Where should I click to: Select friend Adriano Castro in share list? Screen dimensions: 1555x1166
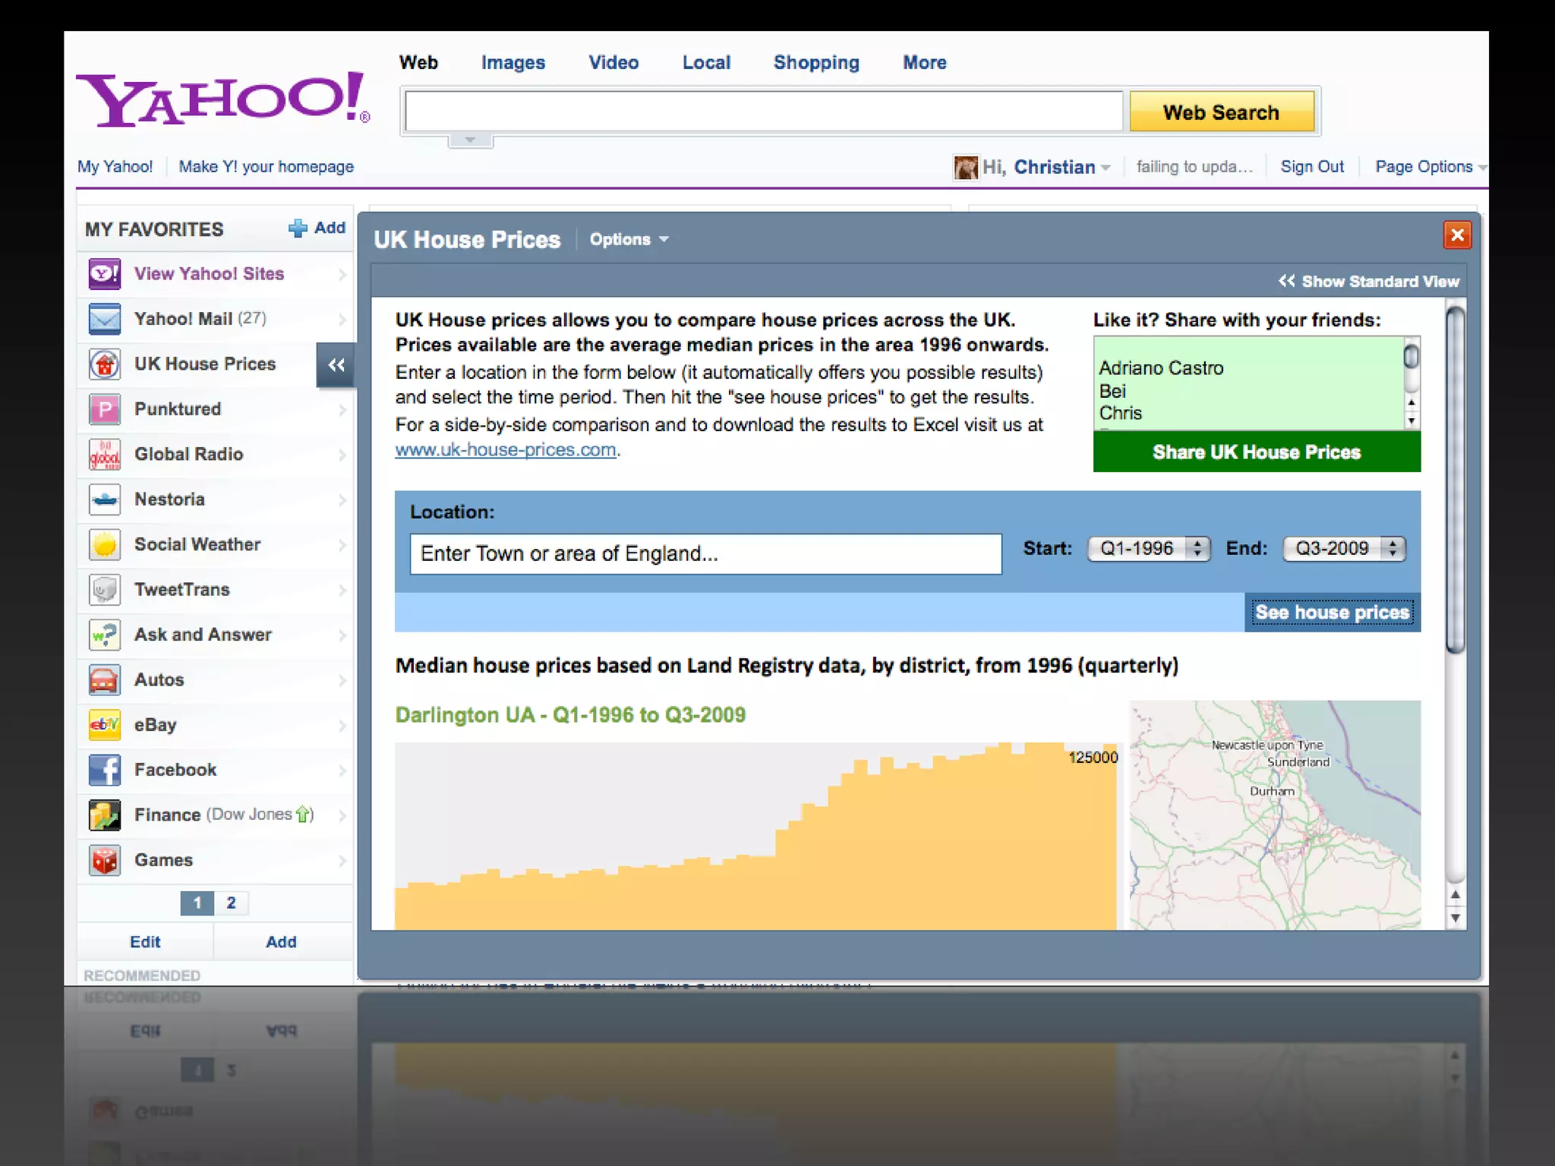[1161, 367]
